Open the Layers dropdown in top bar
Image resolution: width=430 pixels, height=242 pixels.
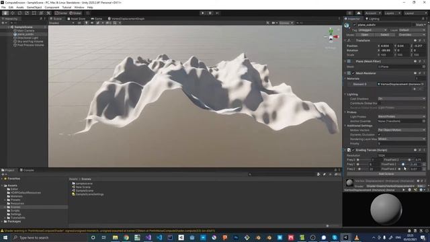[392, 13]
